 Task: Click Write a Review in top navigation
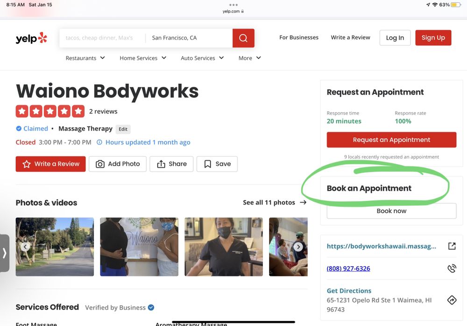coord(350,38)
